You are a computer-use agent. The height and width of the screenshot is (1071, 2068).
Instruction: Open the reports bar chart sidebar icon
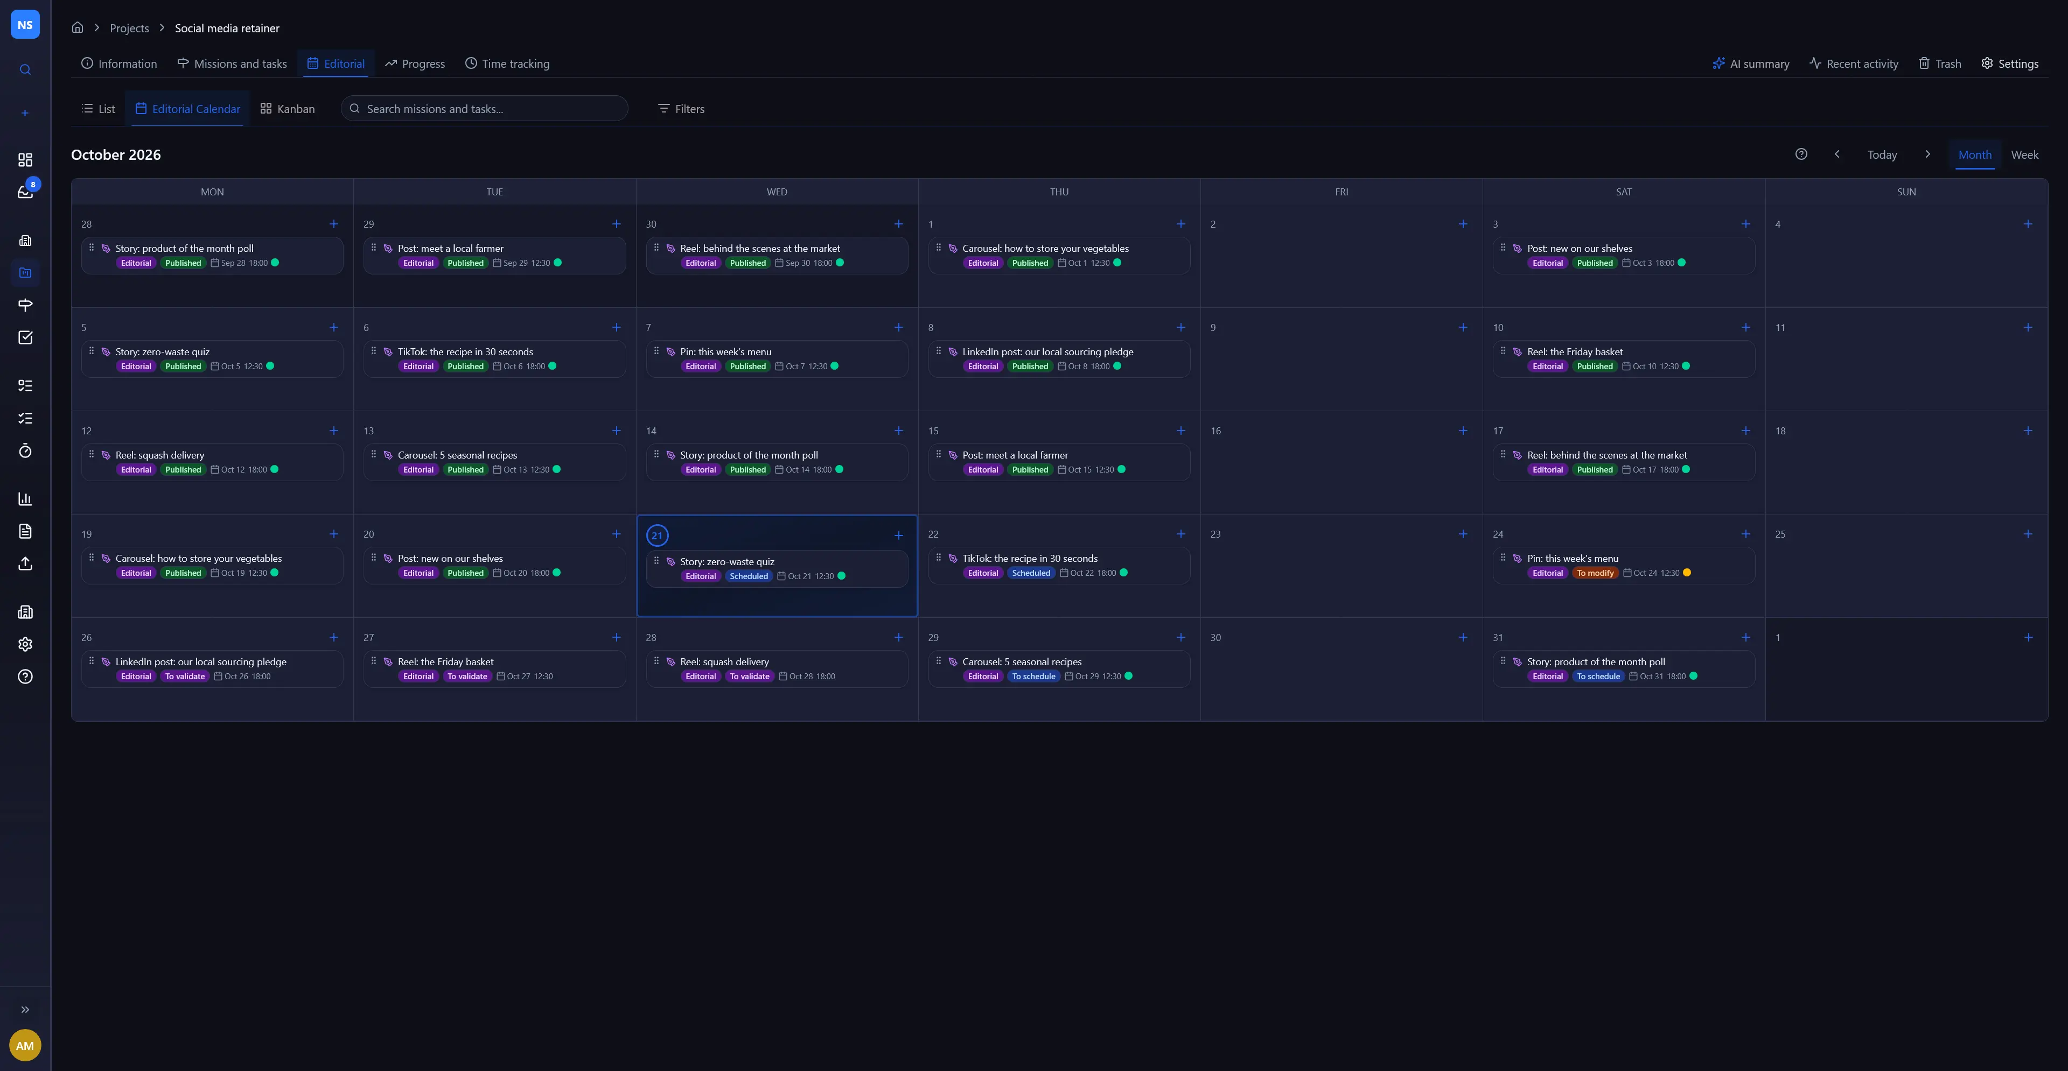click(25, 499)
